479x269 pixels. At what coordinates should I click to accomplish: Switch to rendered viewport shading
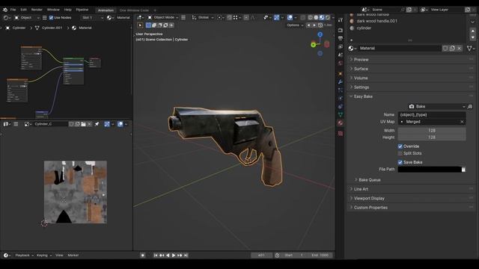(328, 18)
